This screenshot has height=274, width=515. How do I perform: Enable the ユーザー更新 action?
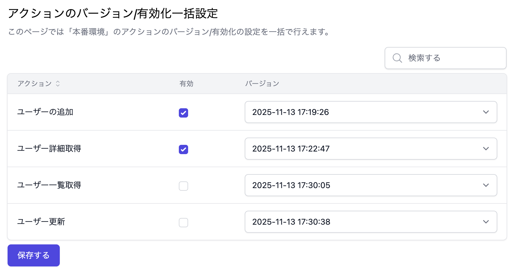[x=183, y=223]
